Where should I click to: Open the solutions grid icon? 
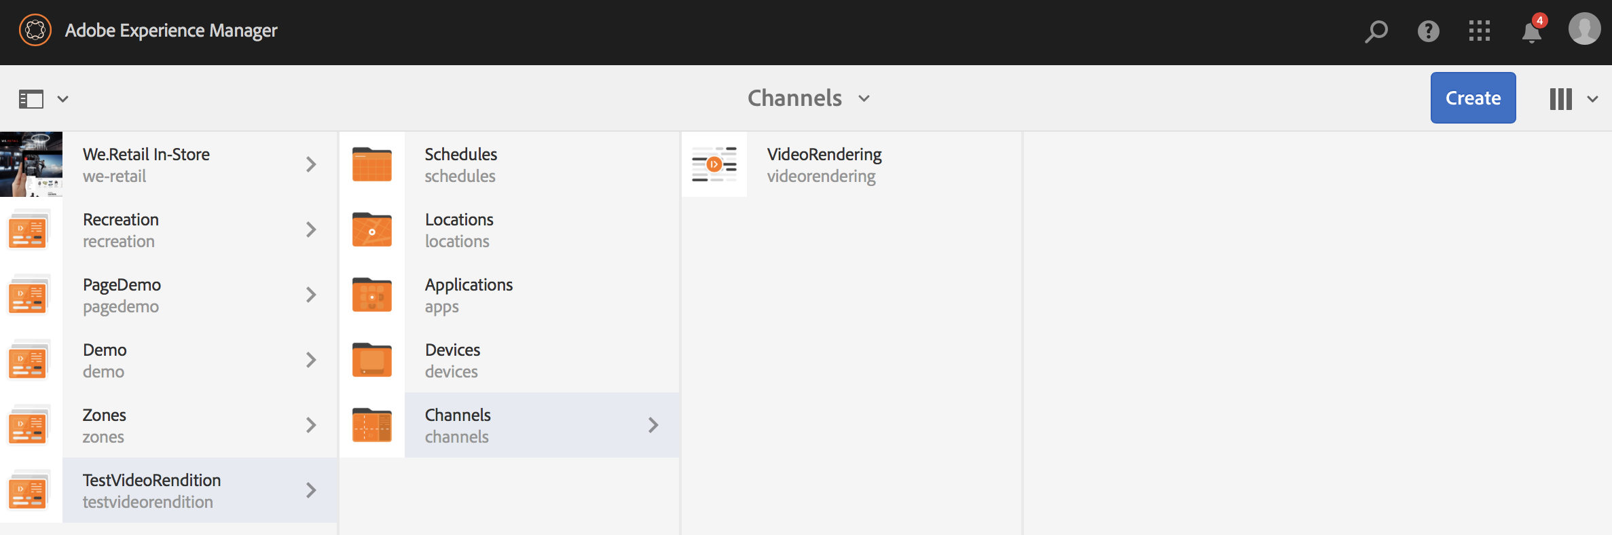pyautogui.click(x=1480, y=31)
